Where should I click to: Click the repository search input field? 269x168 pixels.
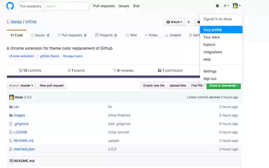(x=66, y=6)
